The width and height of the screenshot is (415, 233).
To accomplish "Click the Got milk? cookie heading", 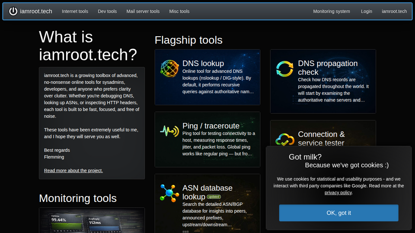I will pyautogui.click(x=305, y=157).
